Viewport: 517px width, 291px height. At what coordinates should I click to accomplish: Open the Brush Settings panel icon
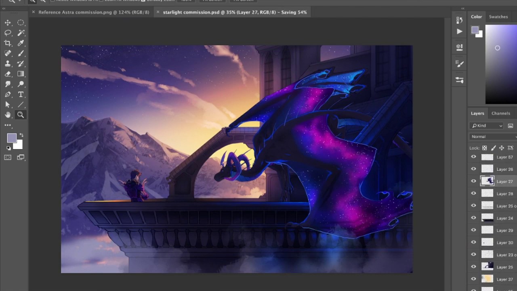(x=459, y=63)
